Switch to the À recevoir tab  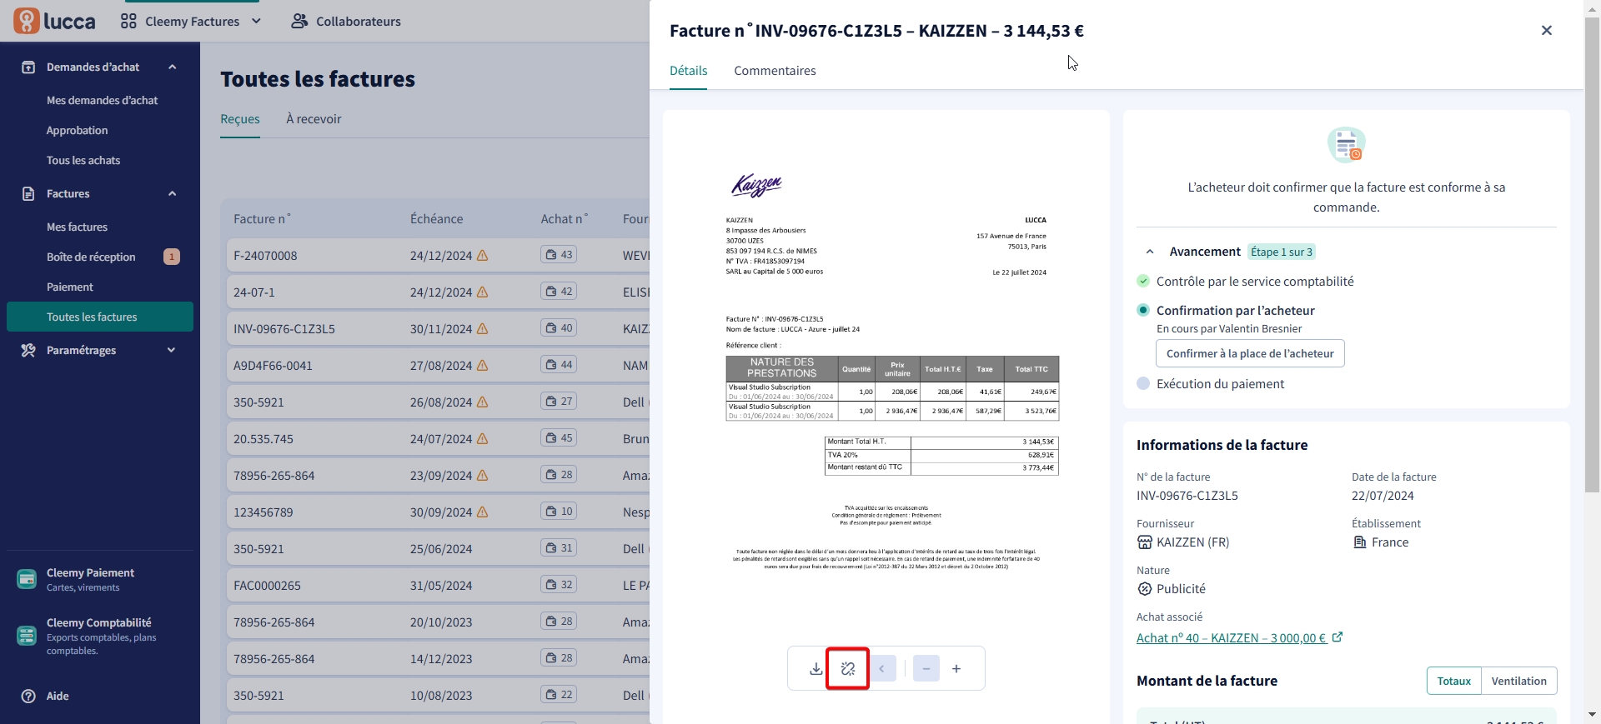click(314, 119)
